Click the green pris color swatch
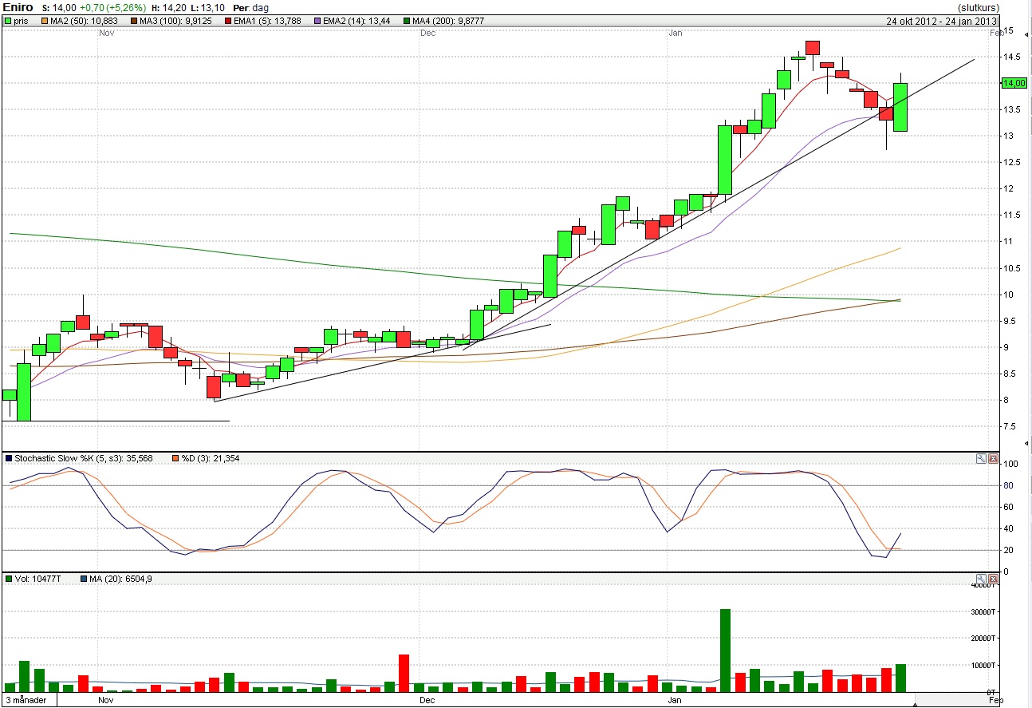The width and height of the screenshot is (1032, 708). click(8, 22)
